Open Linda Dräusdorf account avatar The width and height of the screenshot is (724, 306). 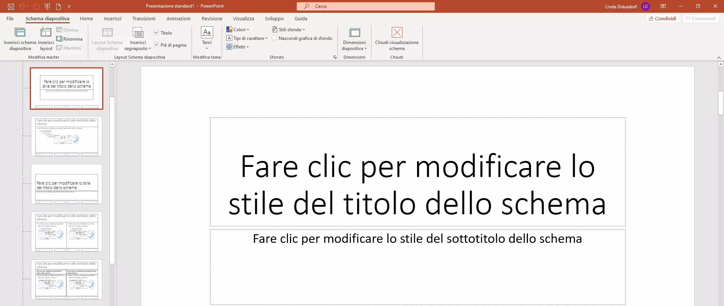point(645,6)
